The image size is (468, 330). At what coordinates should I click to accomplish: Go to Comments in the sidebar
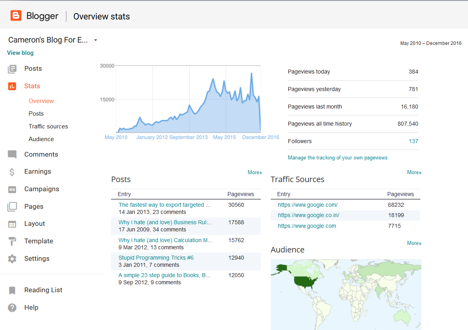(x=41, y=154)
